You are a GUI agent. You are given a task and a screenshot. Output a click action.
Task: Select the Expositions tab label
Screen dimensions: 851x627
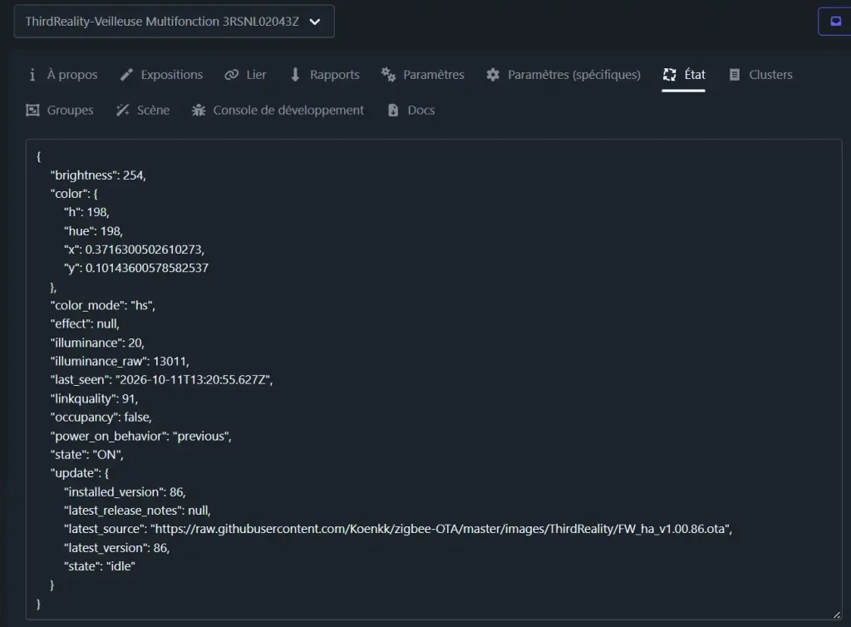coord(172,75)
